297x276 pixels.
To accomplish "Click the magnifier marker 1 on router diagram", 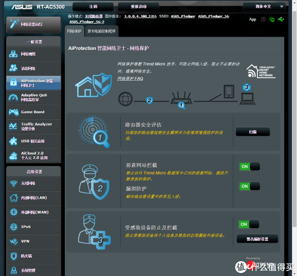I will (182, 105).
